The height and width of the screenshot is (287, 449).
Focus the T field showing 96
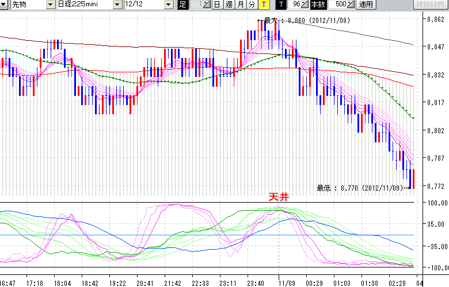295,5
